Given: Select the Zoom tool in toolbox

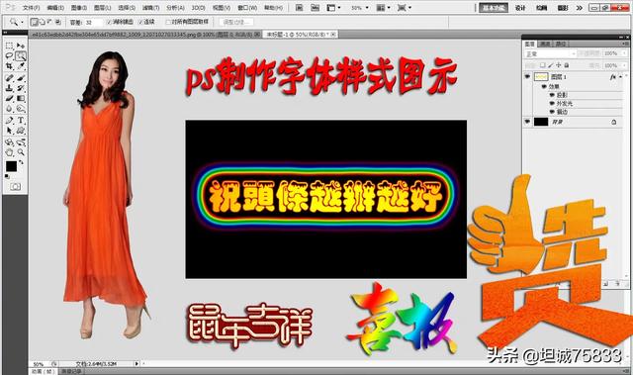Looking at the screenshot, I should [x=21, y=152].
